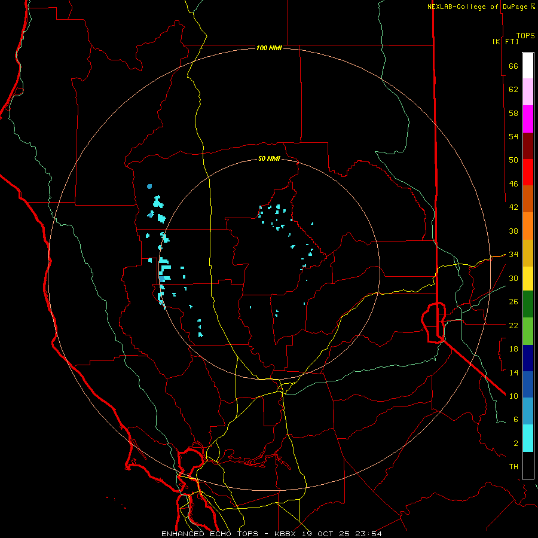Click the 'TH' legend label
538x538 pixels.
click(513, 467)
